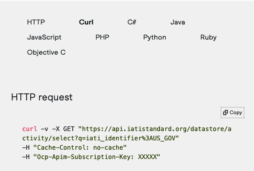Show the Objective C sample

[47, 52]
